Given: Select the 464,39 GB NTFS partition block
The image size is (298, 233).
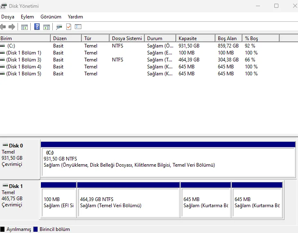Looking at the screenshot, I should pyautogui.click(x=128, y=202).
